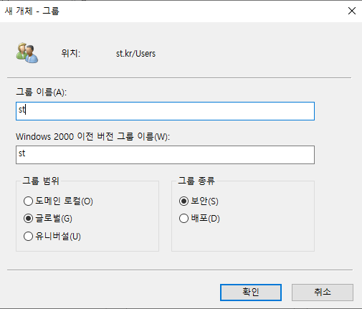
Task: Click the st.kr/Users location path
Action: (135, 54)
